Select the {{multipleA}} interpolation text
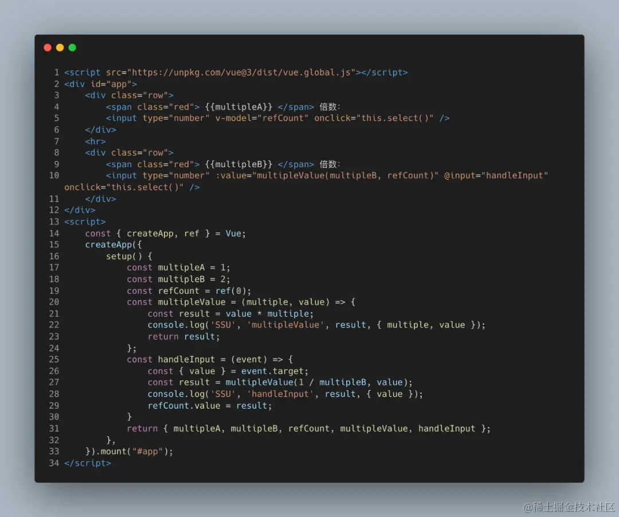619x517 pixels. (238, 107)
